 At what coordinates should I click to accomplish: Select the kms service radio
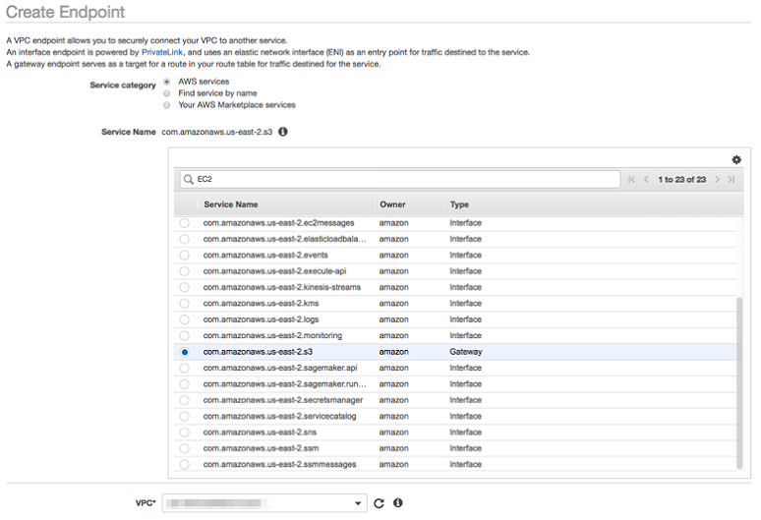coord(185,303)
